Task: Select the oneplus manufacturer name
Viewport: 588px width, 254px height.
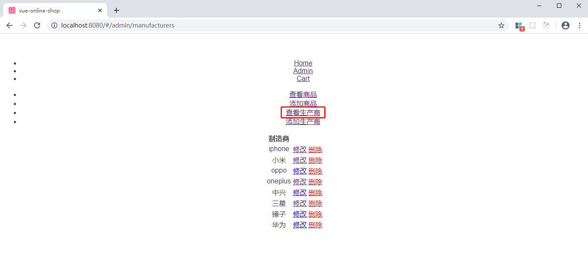Action: tap(279, 181)
